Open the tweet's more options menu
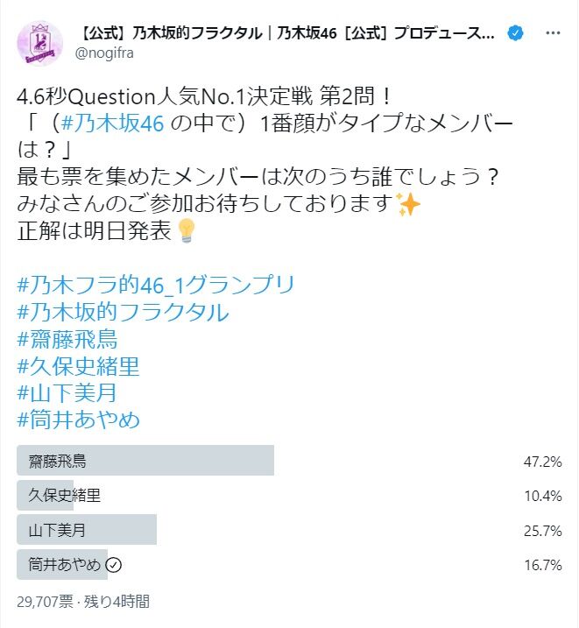Image resolution: width=579 pixels, height=628 pixels. point(553,32)
